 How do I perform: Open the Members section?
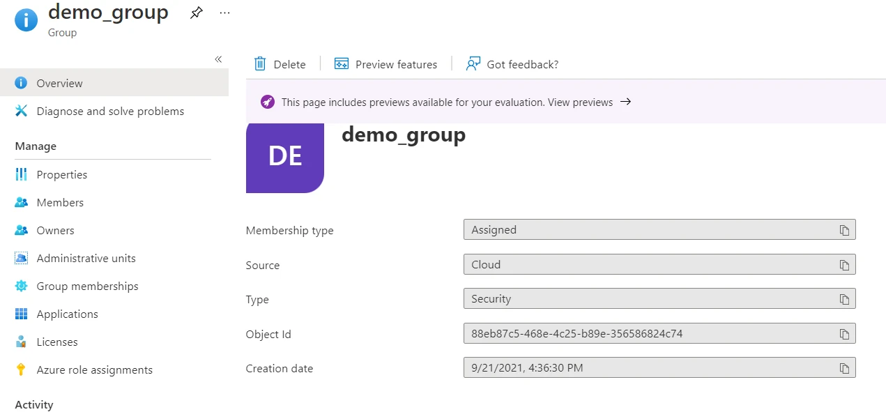pos(59,202)
